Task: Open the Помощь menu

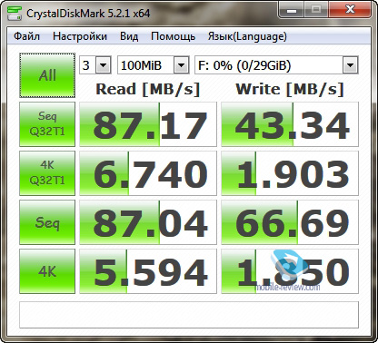Action: [173, 36]
